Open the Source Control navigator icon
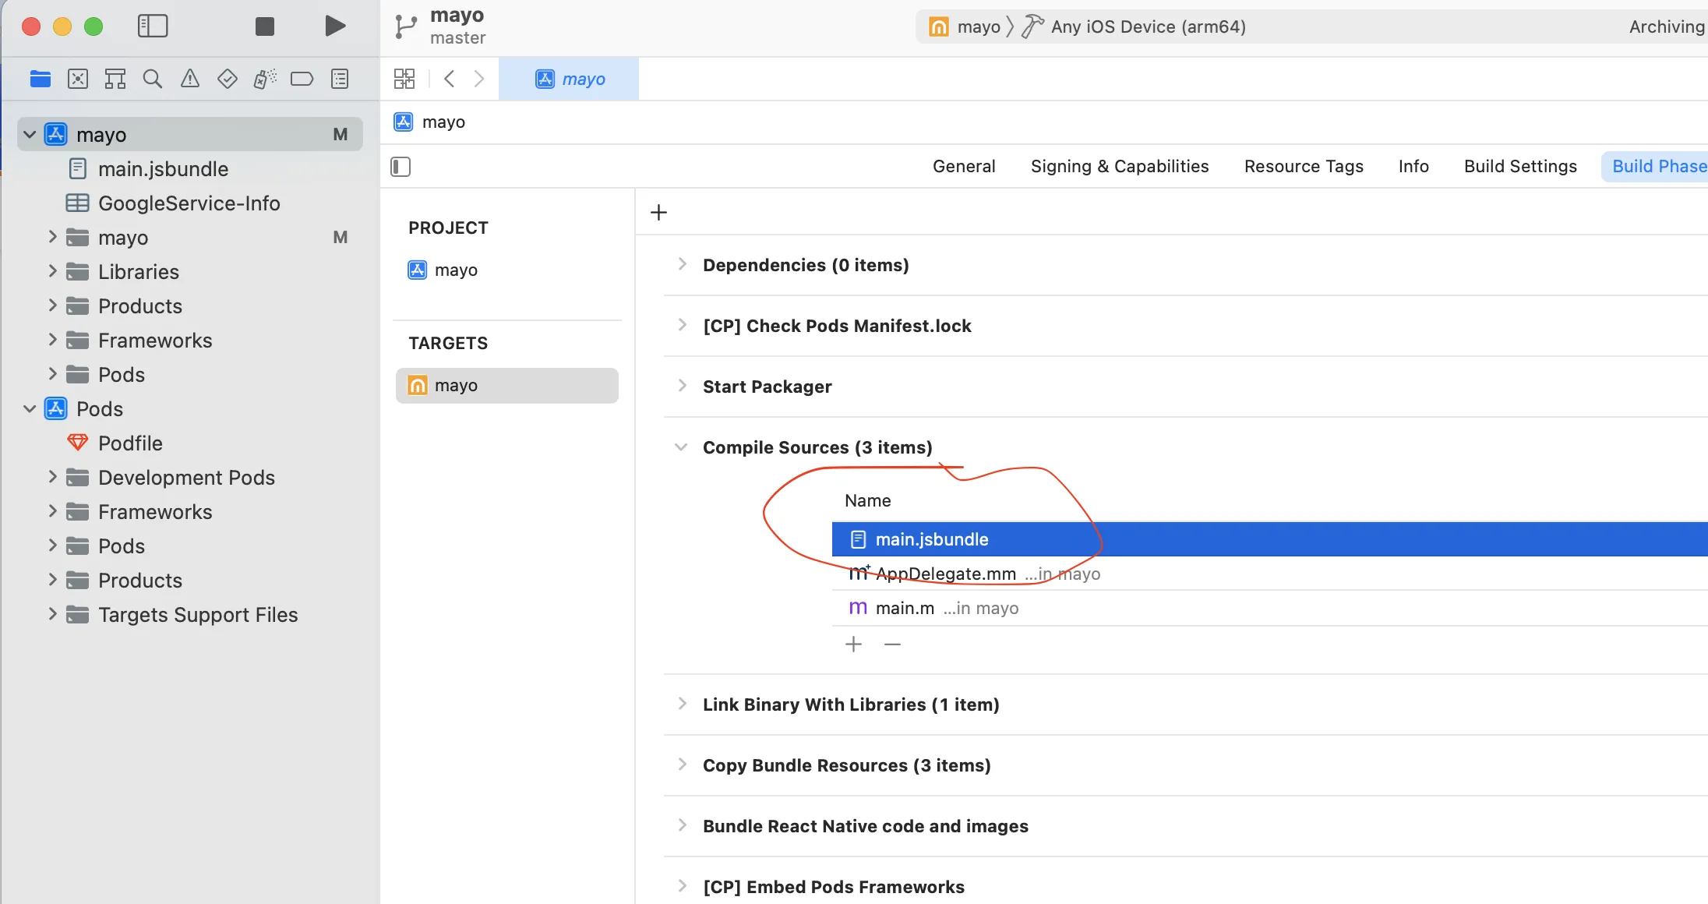 point(78,79)
